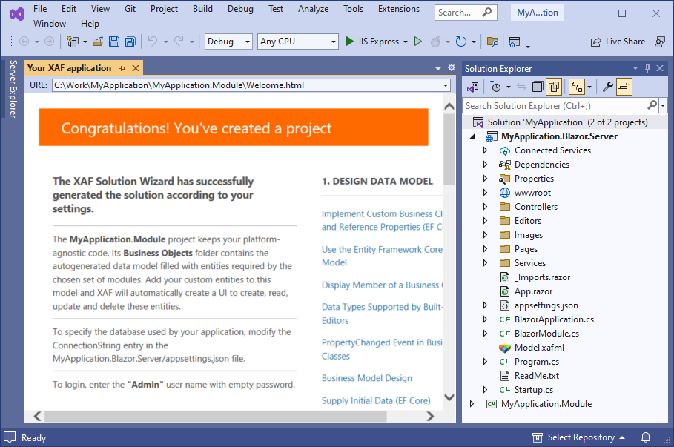Start debugging with IIS Express play button
The height and width of the screenshot is (447, 674).
point(349,42)
